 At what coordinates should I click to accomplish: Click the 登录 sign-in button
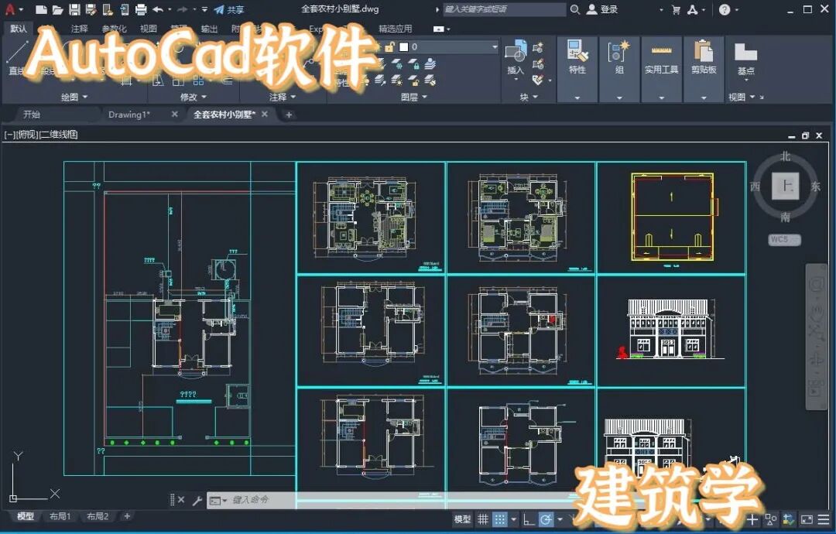(x=602, y=9)
